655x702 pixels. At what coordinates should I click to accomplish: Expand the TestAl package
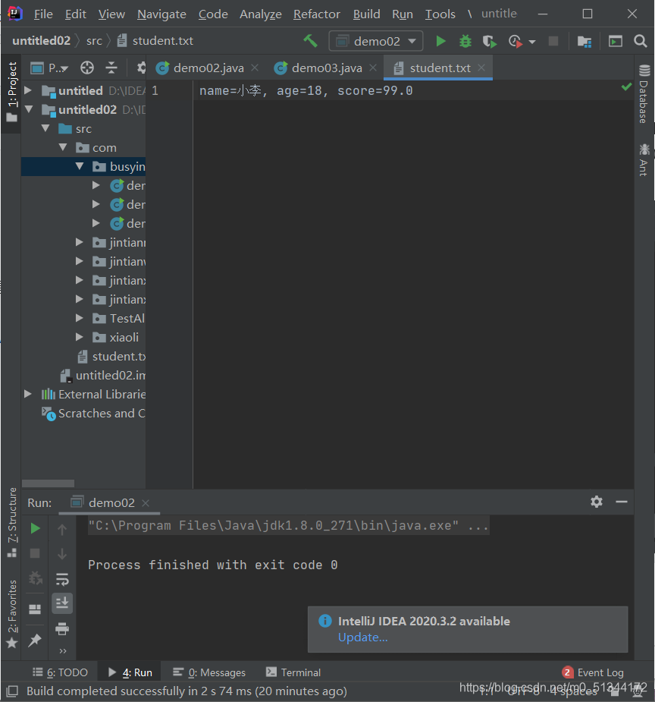79,318
